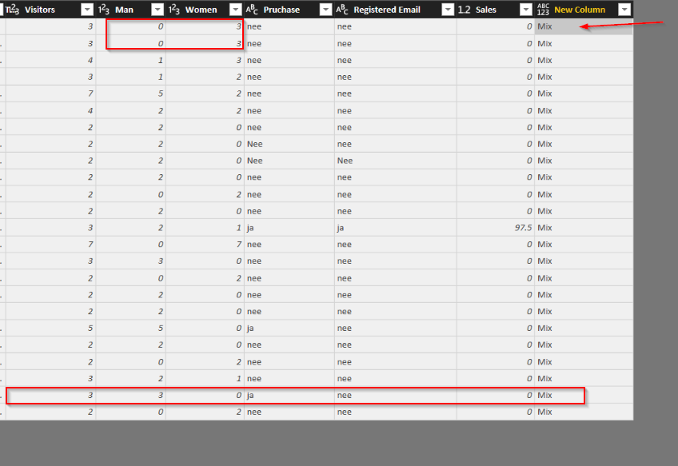Open the New Column filter dropdown

pos(624,10)
